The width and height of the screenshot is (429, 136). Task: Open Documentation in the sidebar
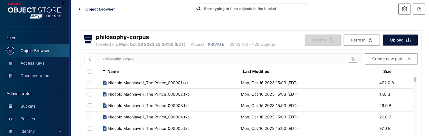pos(35,76)
